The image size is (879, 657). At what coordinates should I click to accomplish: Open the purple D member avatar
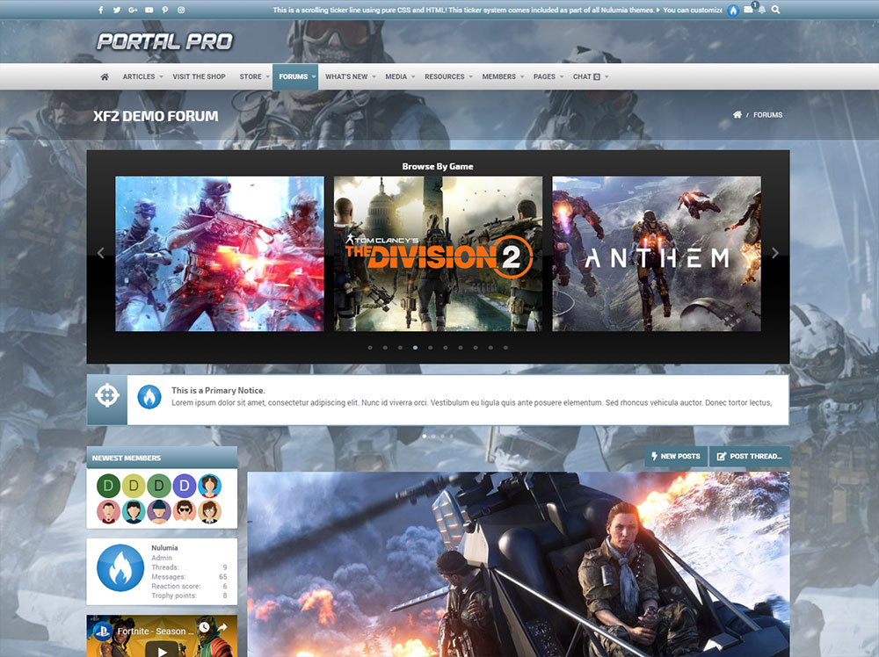(184, 486)
